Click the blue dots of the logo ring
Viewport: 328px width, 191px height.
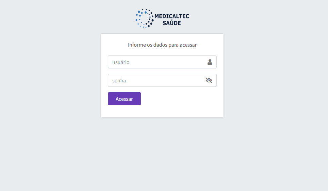pyautogui.click(x=140, y=18)
